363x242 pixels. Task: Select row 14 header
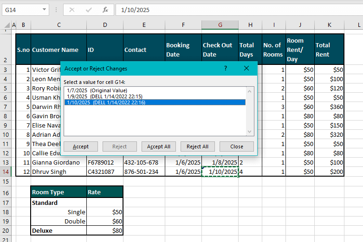[x=6, y=172]
